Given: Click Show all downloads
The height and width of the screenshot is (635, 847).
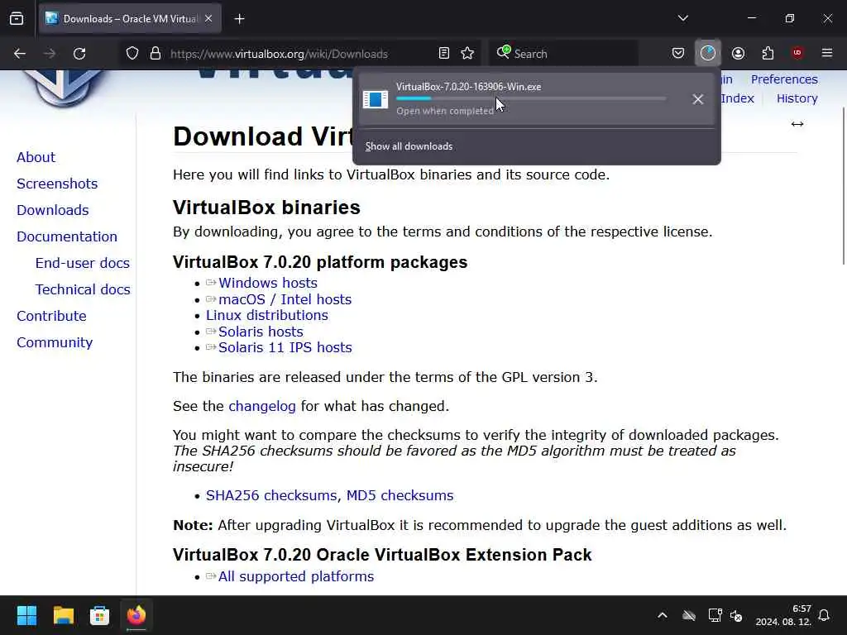Looking at the screenshot, I should (x=409, y=146).
